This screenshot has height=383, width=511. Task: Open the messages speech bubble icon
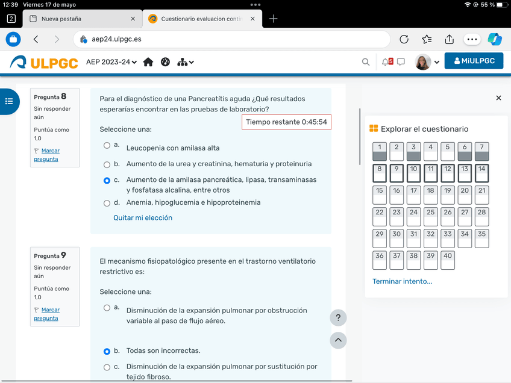(401, 62)
